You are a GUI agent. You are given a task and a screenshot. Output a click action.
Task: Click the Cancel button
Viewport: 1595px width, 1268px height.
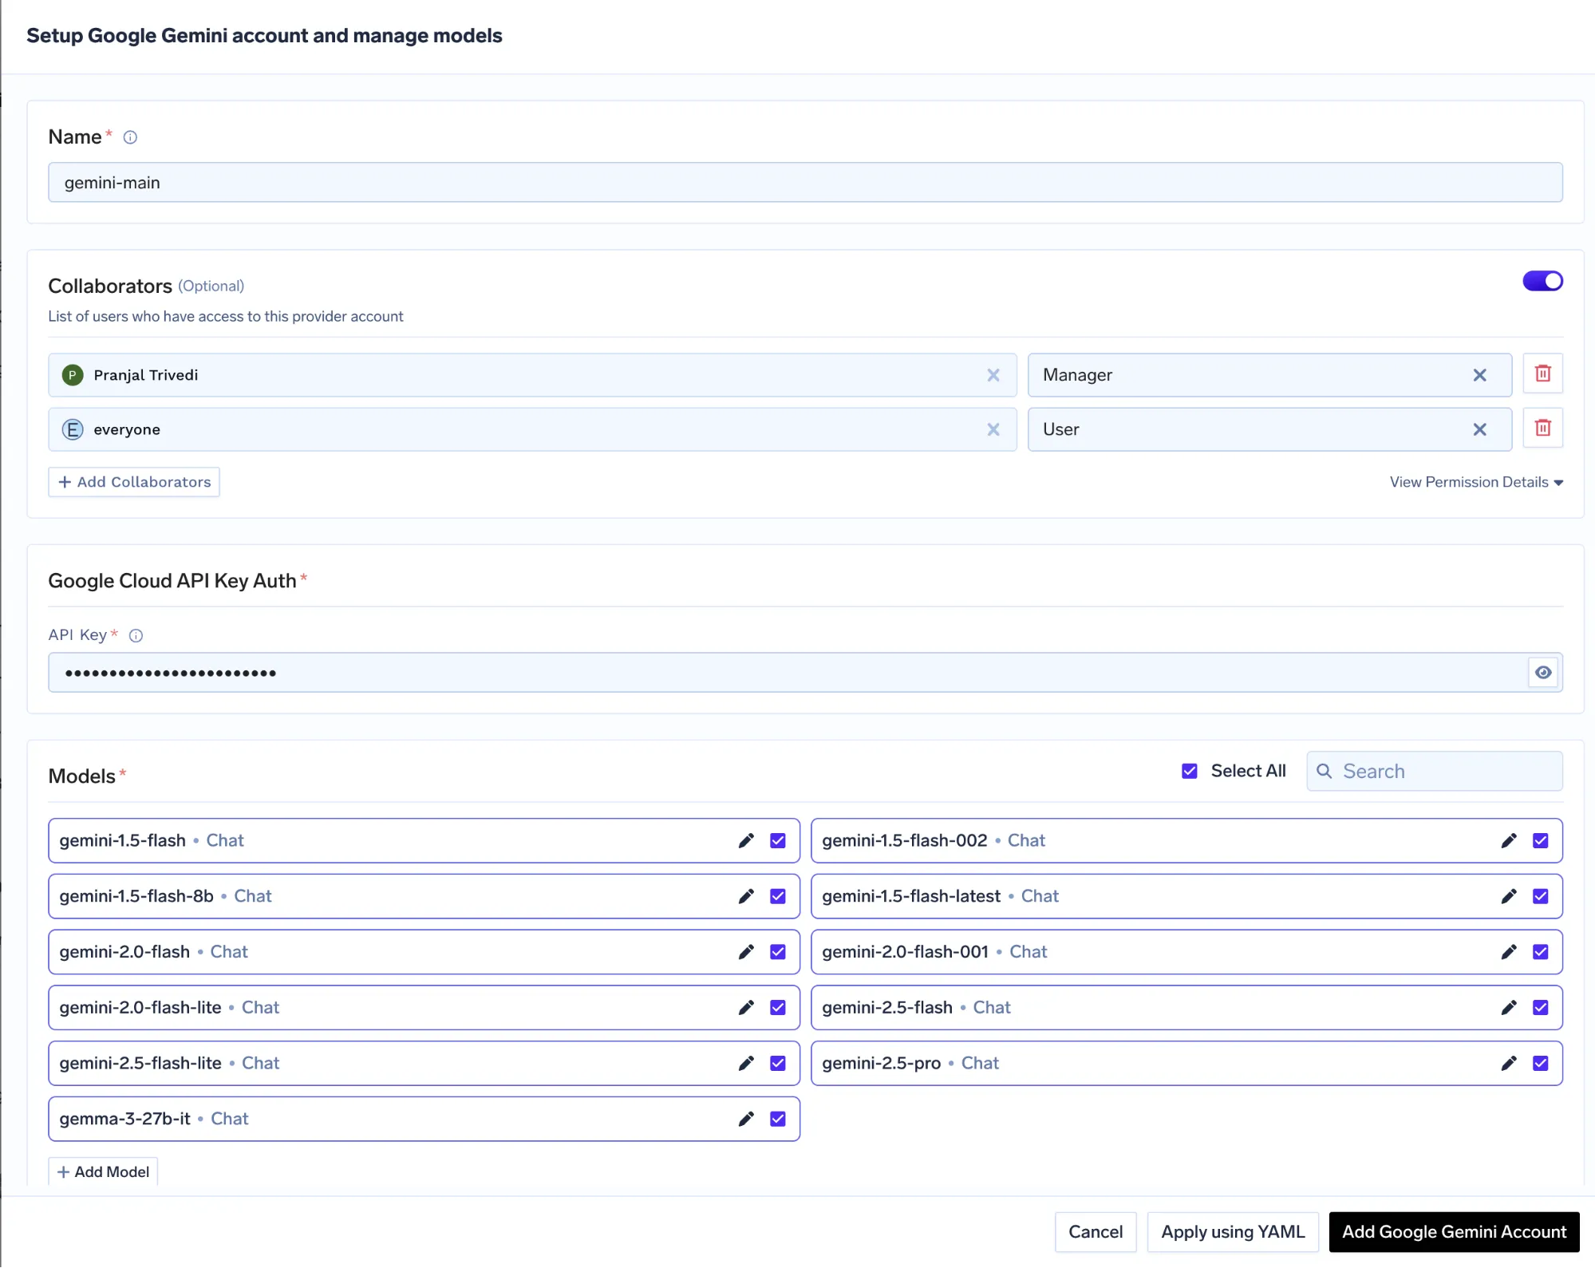1096,1231
